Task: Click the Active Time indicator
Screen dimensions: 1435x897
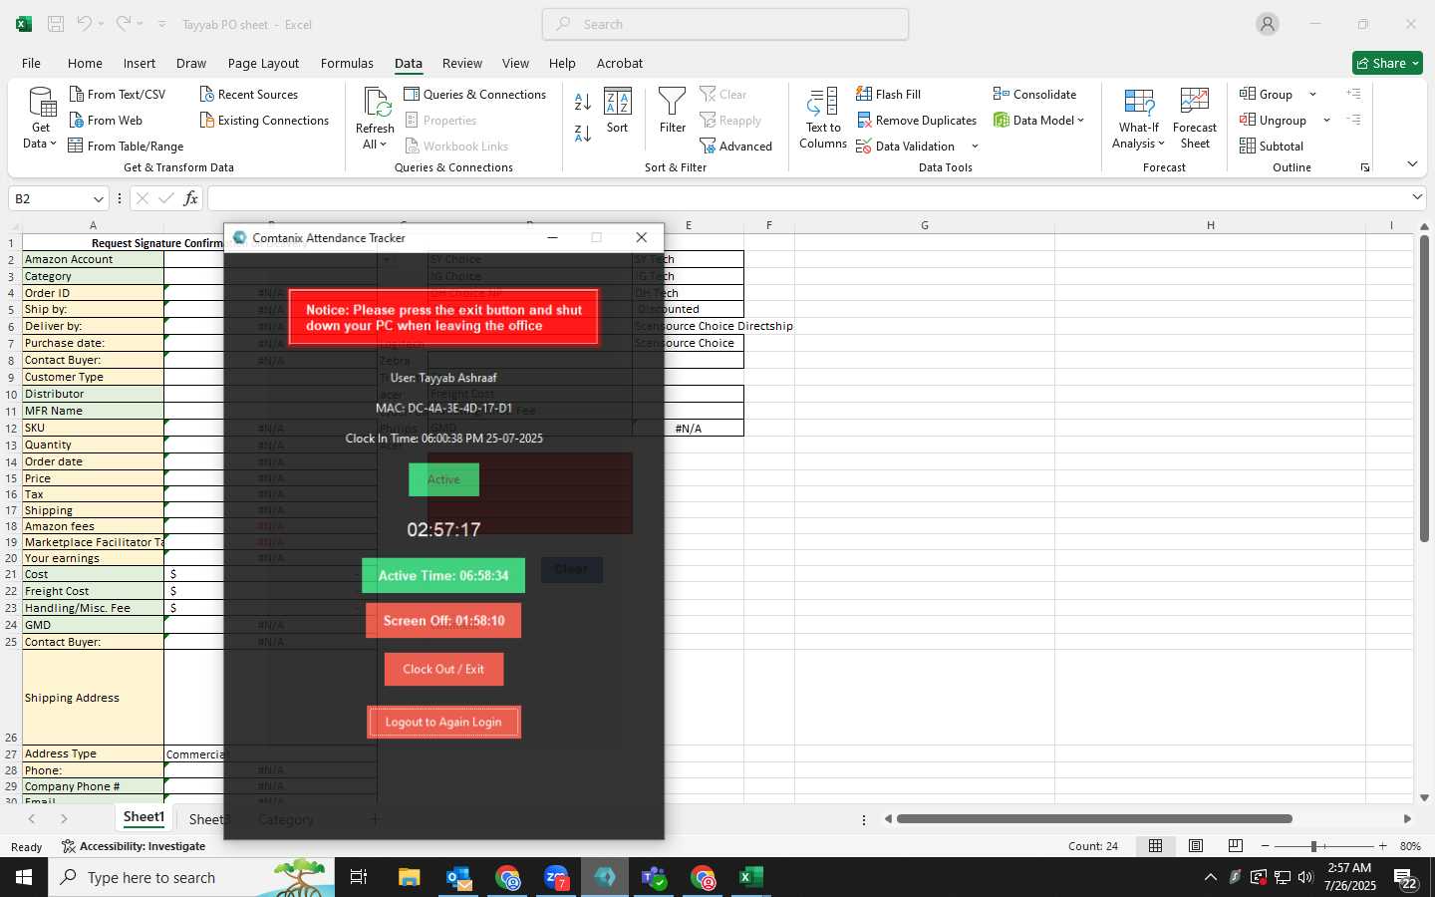Action: click(443, 575)
